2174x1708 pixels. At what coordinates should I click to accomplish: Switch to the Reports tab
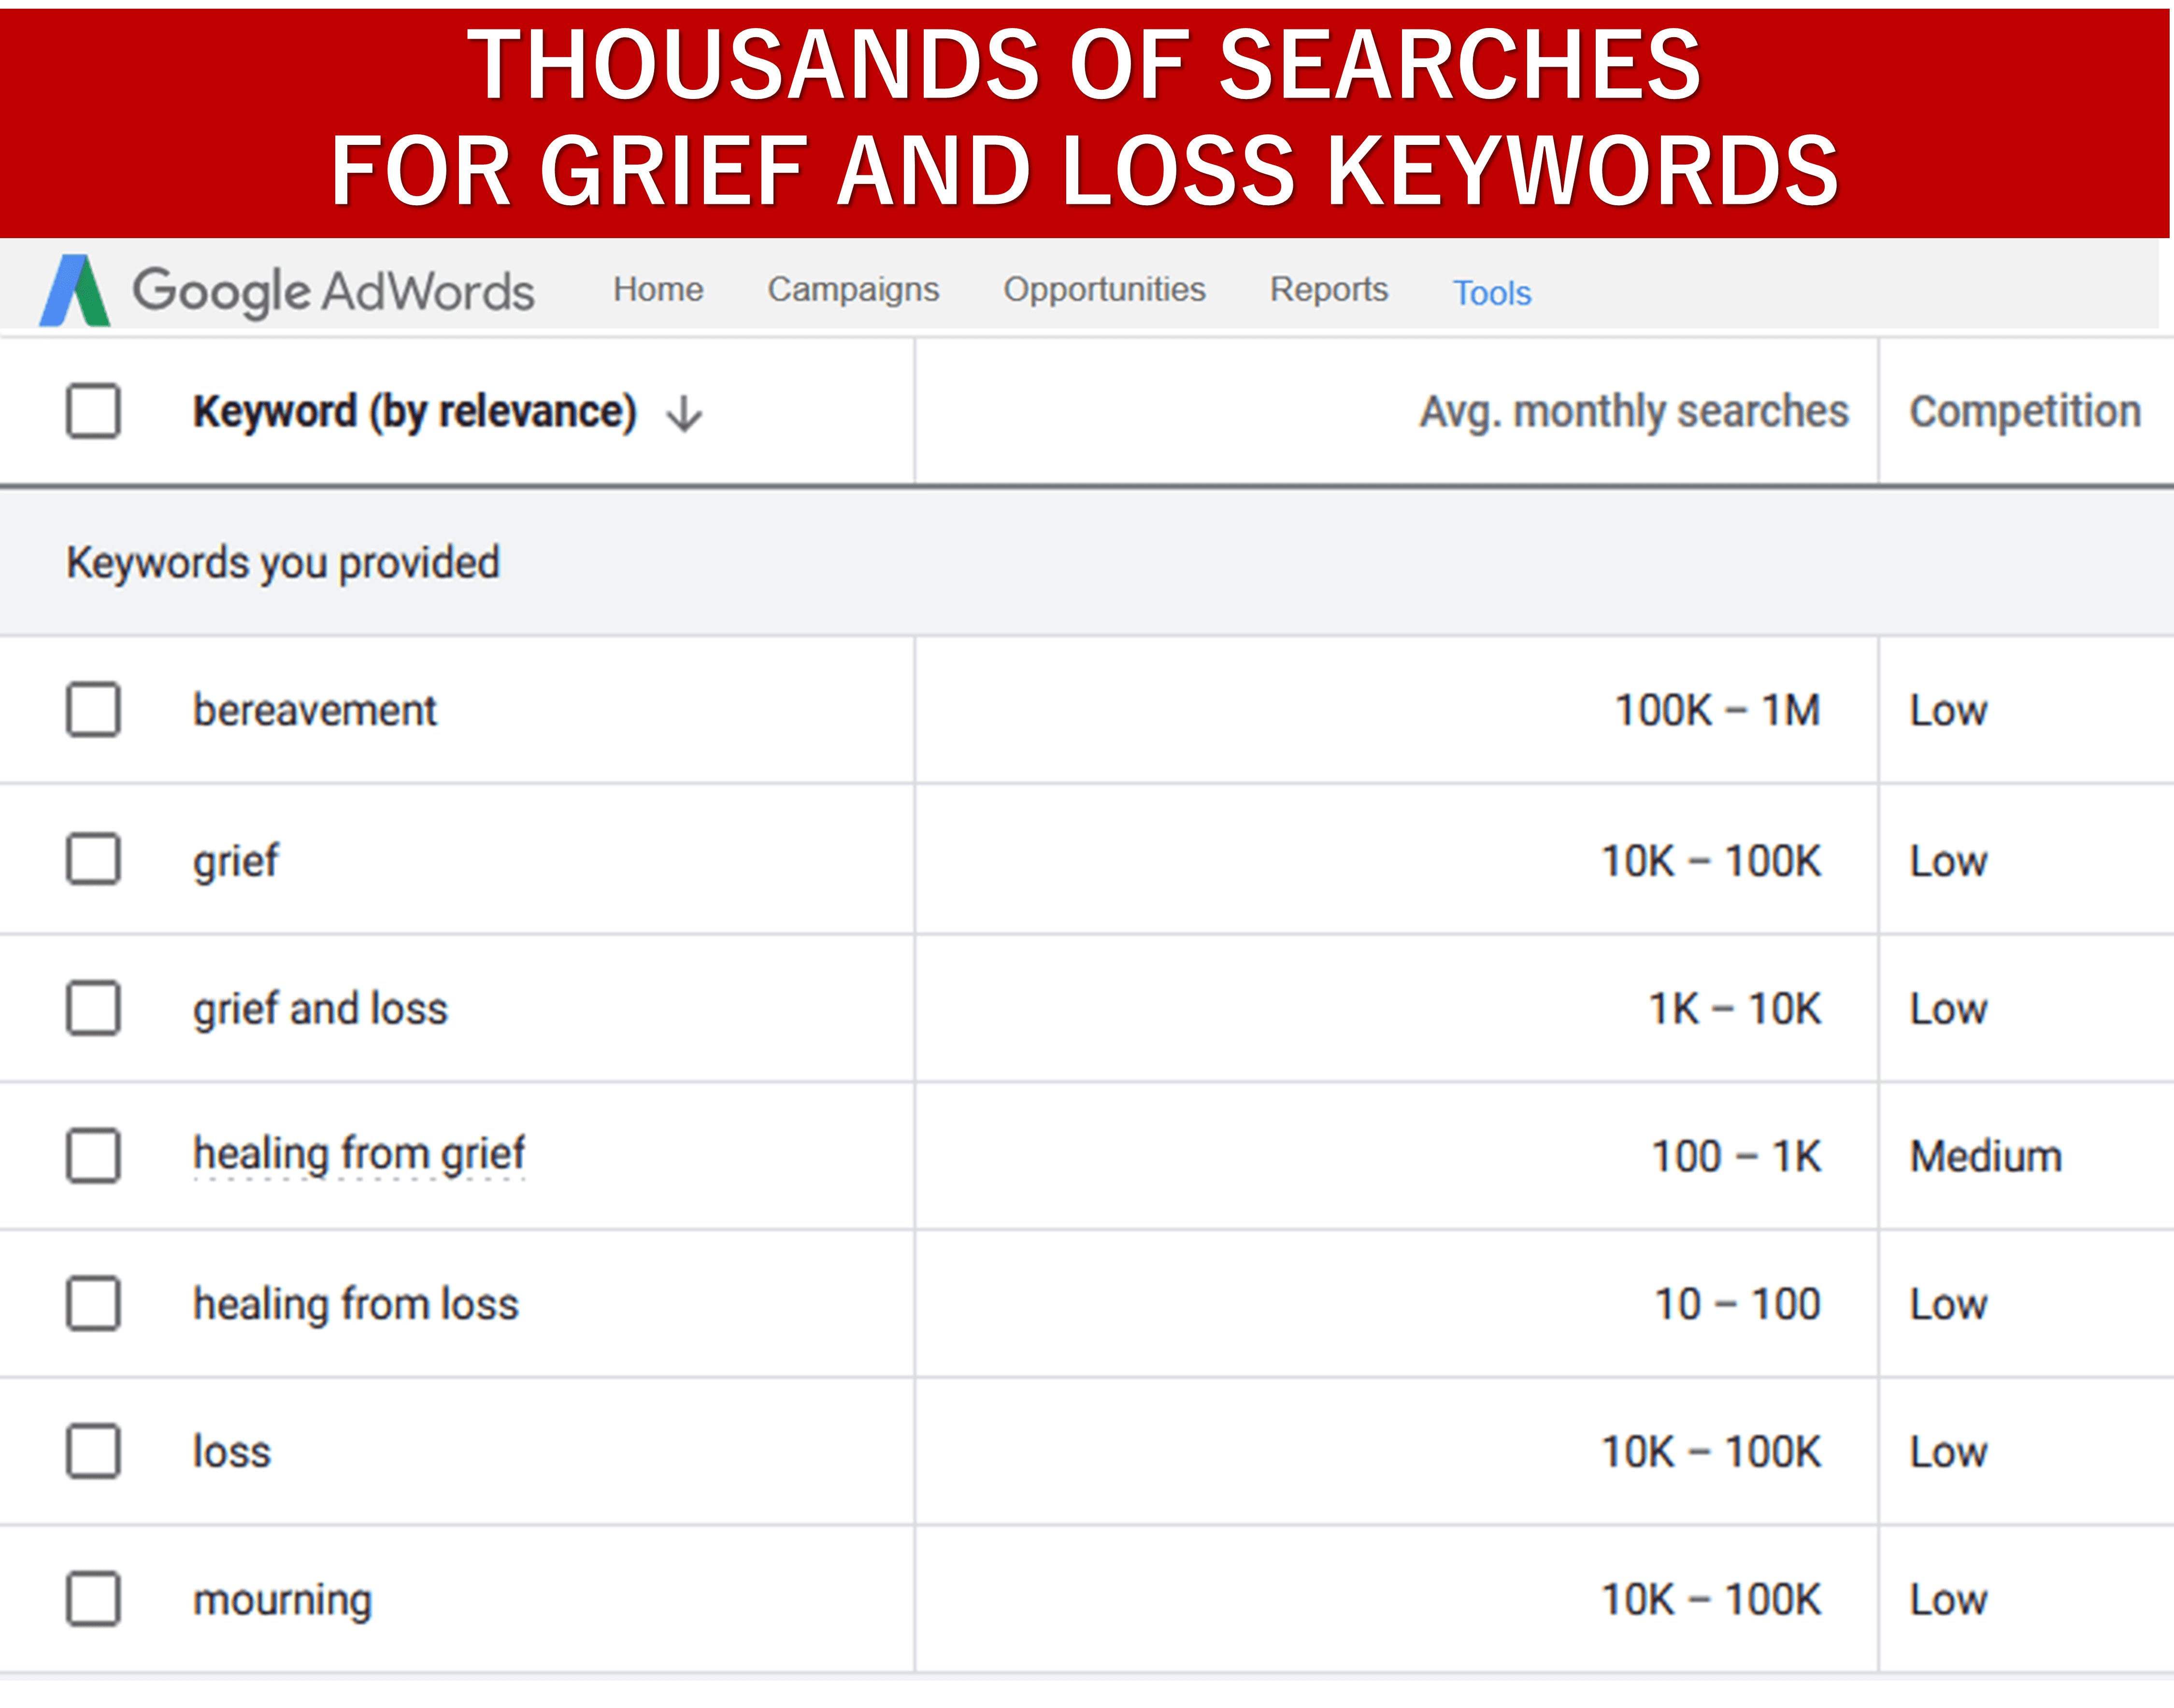pyautogui.click(x=1329, y=290)
